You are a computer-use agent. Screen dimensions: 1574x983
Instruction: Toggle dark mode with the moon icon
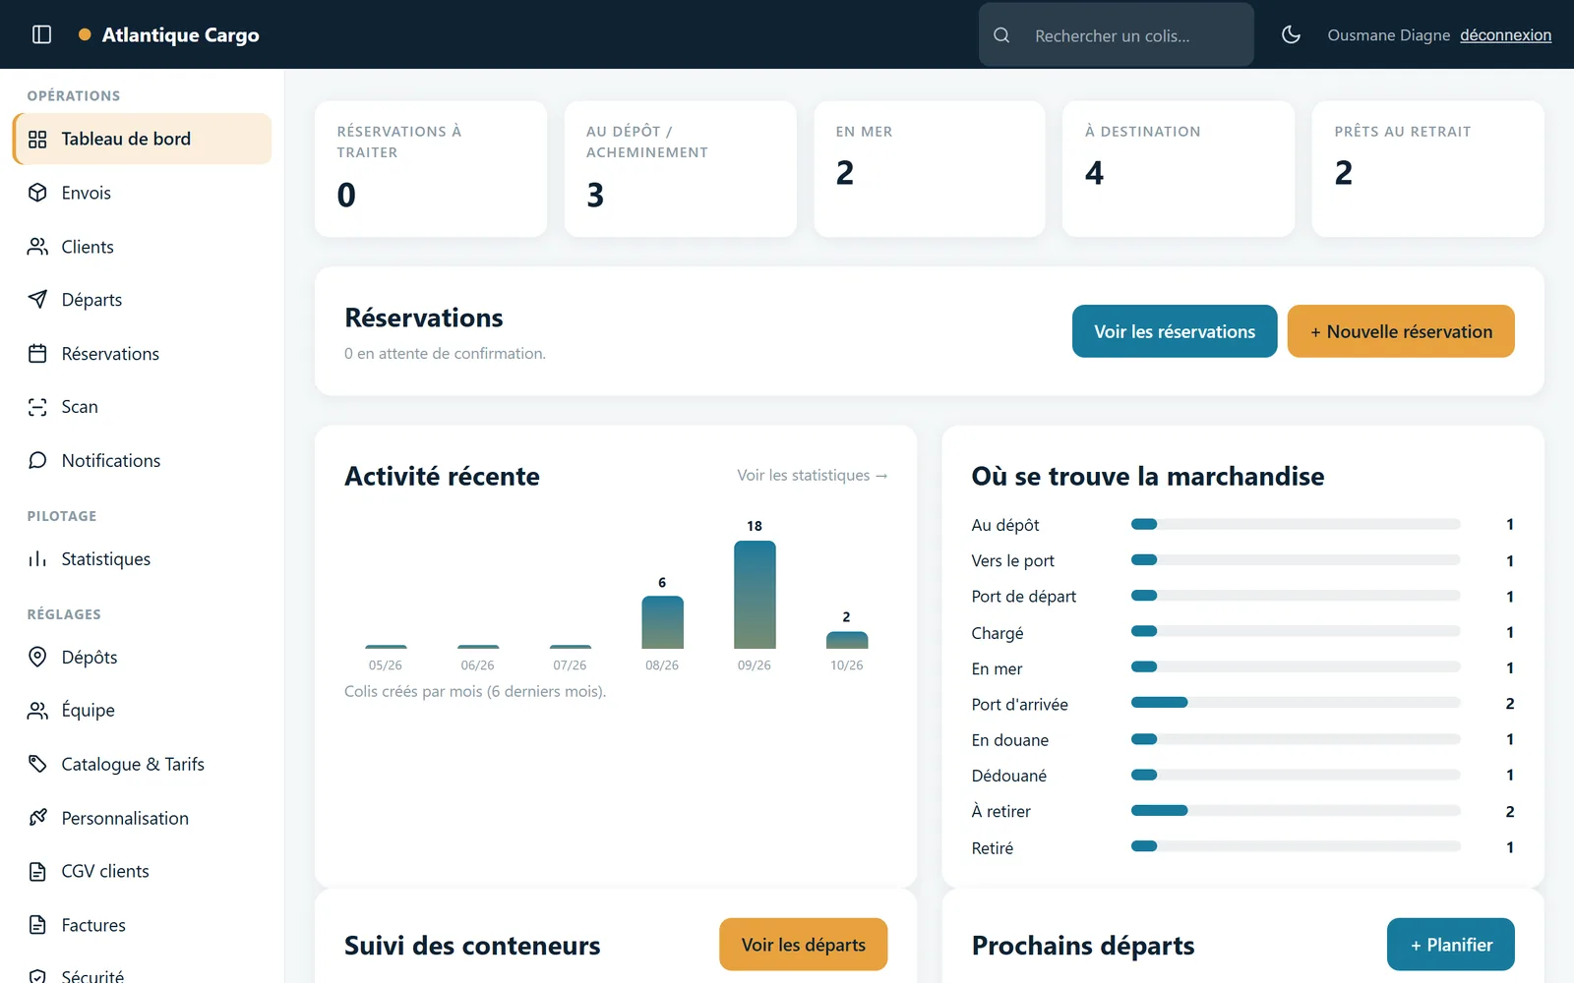[x=1291, y=34]
